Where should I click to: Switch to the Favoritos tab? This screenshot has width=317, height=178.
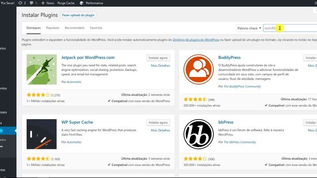point(96,28)
